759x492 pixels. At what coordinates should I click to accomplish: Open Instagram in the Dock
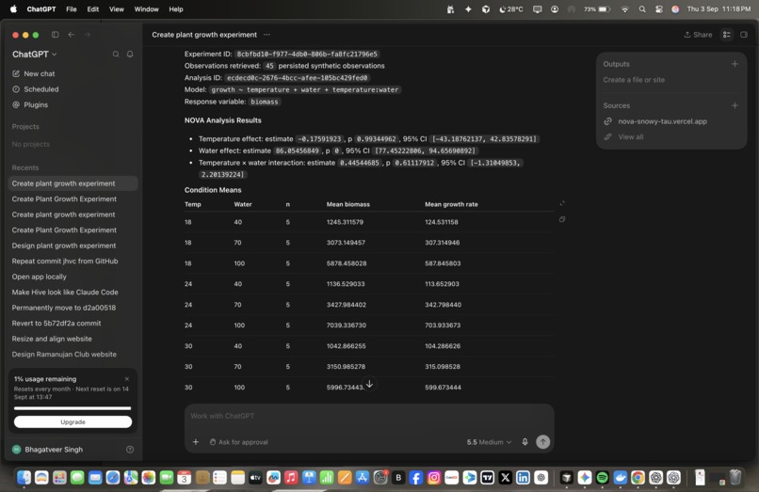pyautogui.click(x=434, y=478)
